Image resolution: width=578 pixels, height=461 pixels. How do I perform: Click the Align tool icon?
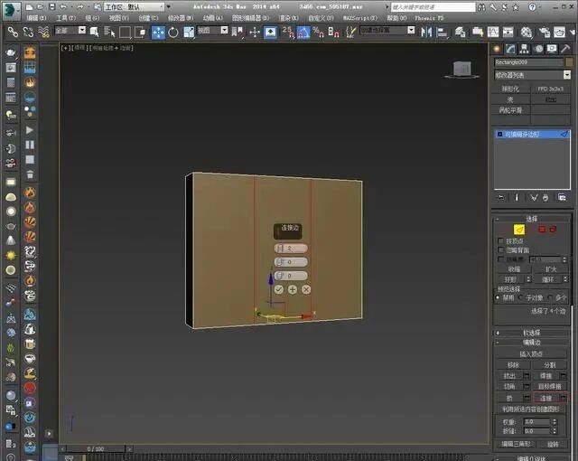[442, 32]
